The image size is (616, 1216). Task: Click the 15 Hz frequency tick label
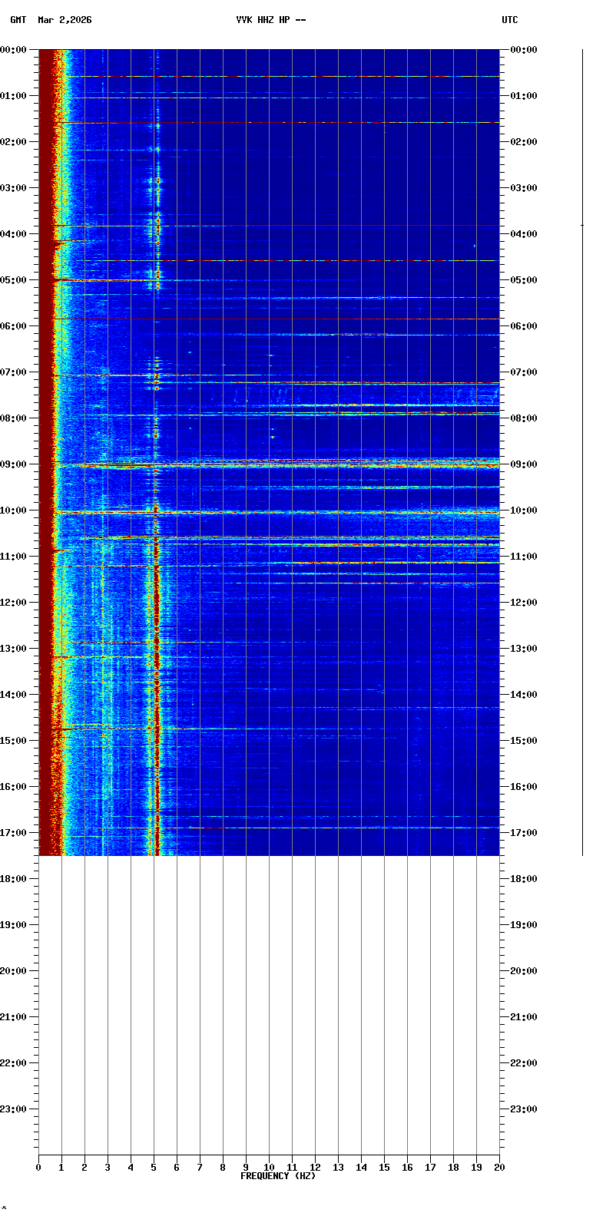click(x=384, y=1168)
